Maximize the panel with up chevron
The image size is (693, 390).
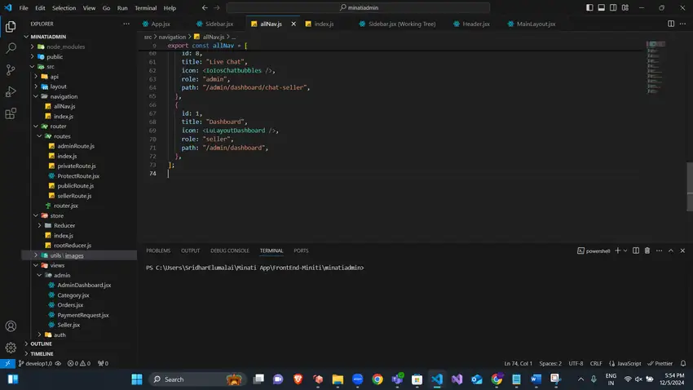(671, 250)
